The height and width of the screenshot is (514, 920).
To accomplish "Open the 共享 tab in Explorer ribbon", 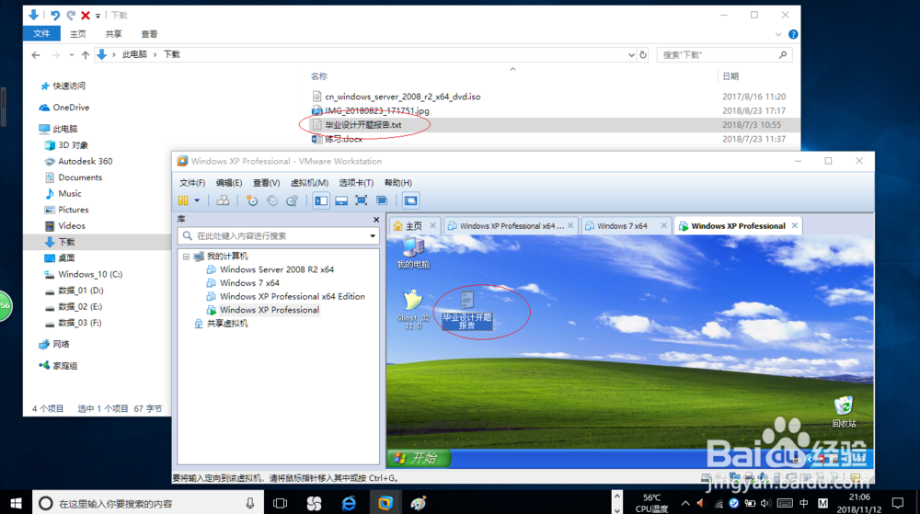I will [113, 34].
